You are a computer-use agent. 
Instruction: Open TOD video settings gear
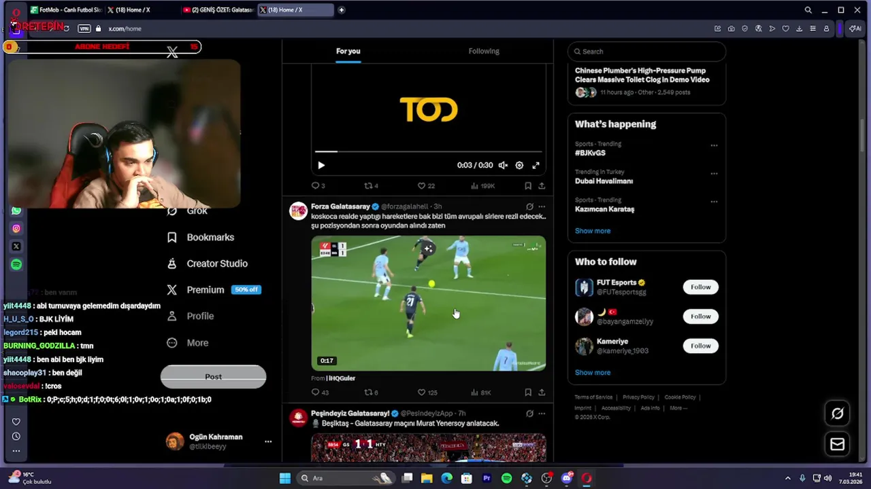tap(519, 165)
